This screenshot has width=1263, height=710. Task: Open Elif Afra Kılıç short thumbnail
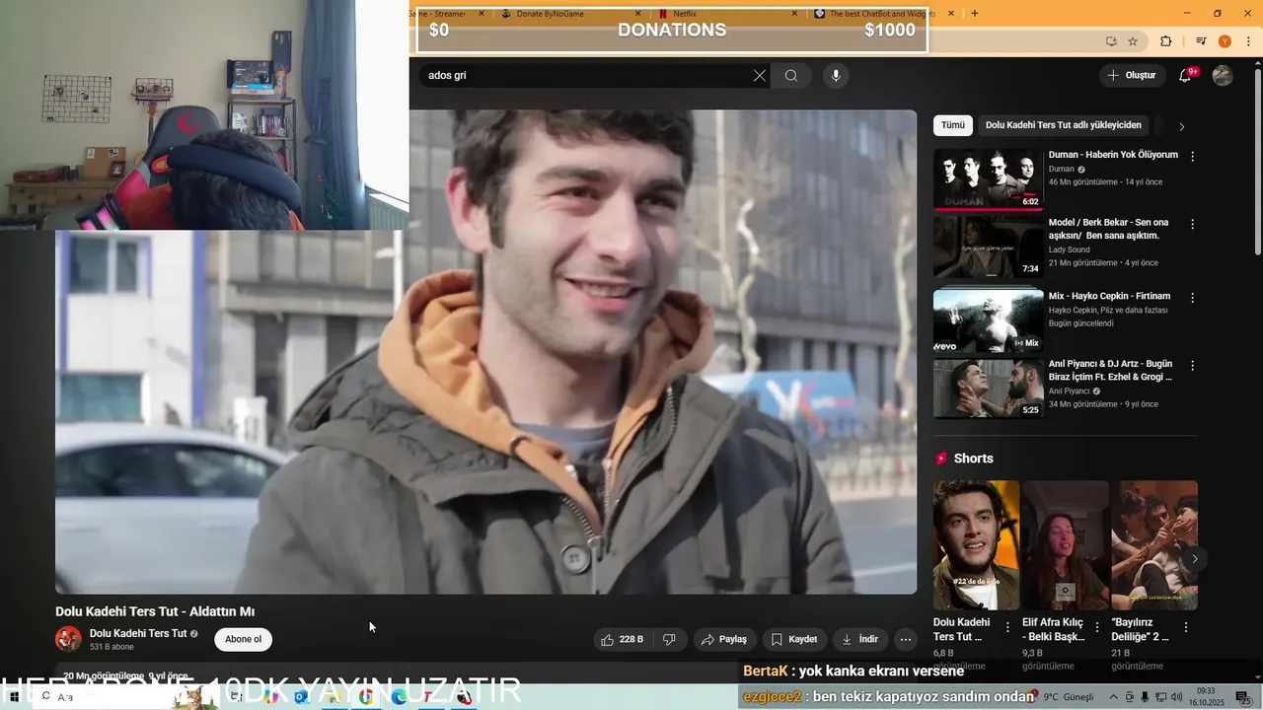tap(1066, 545)
